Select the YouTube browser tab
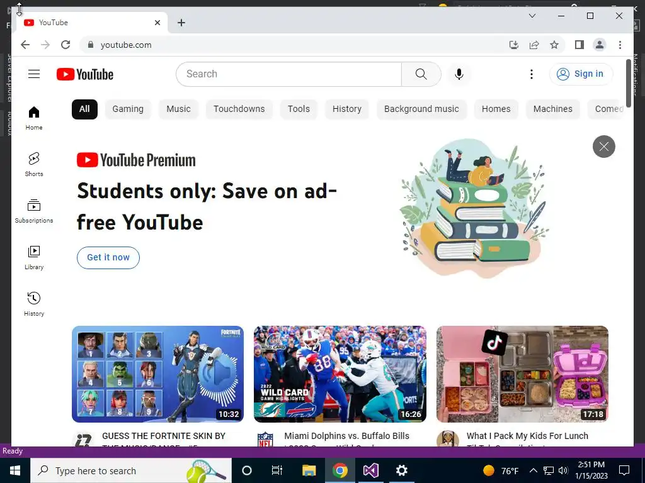645x483 pixels. pos(92,23)
